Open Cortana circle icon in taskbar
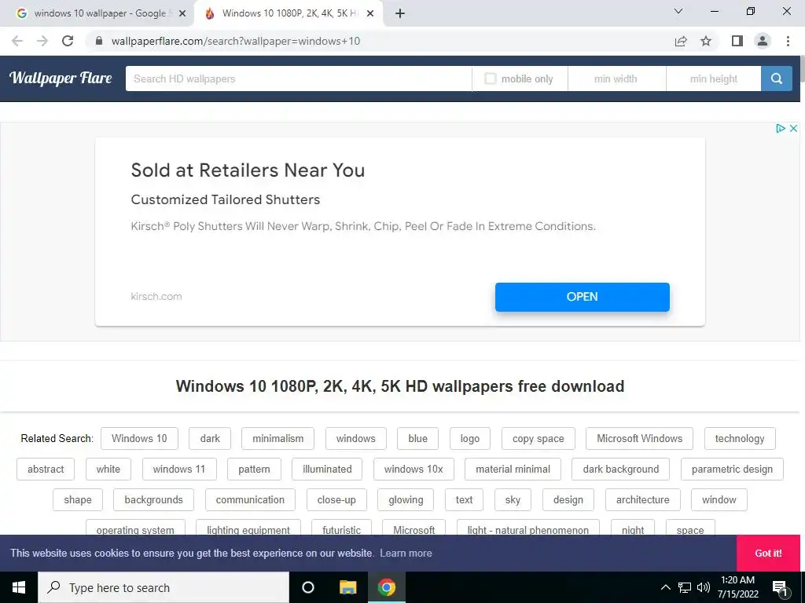 (x=308, y=587)
